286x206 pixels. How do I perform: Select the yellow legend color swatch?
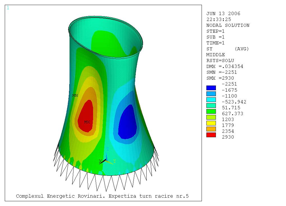click(211, 123)
